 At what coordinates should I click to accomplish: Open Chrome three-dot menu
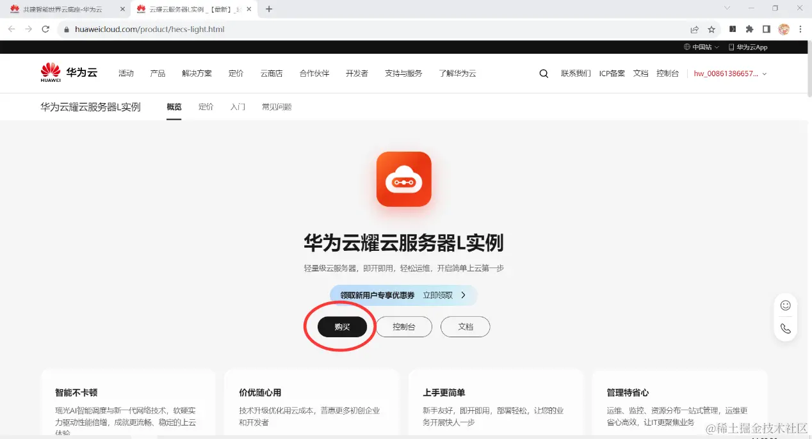click(800, 29)
